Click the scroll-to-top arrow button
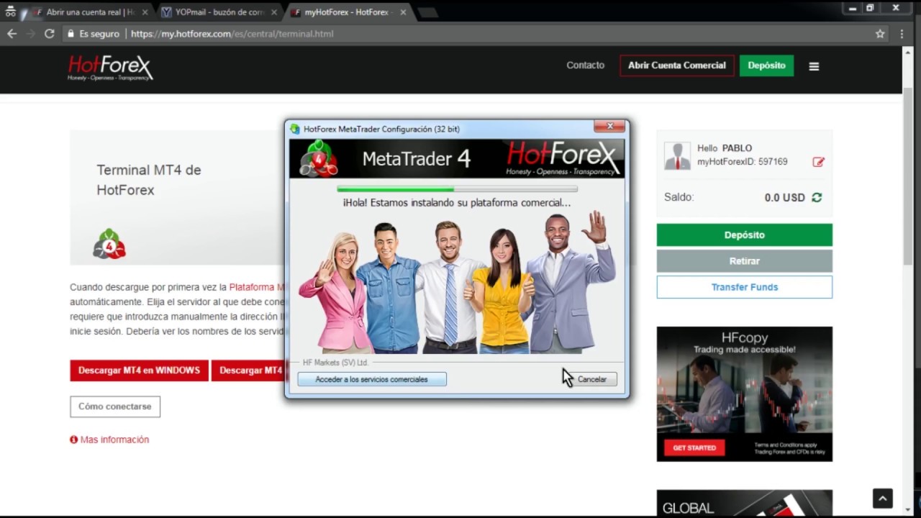This screenshot has width=921, height=518. pos(883,498)
